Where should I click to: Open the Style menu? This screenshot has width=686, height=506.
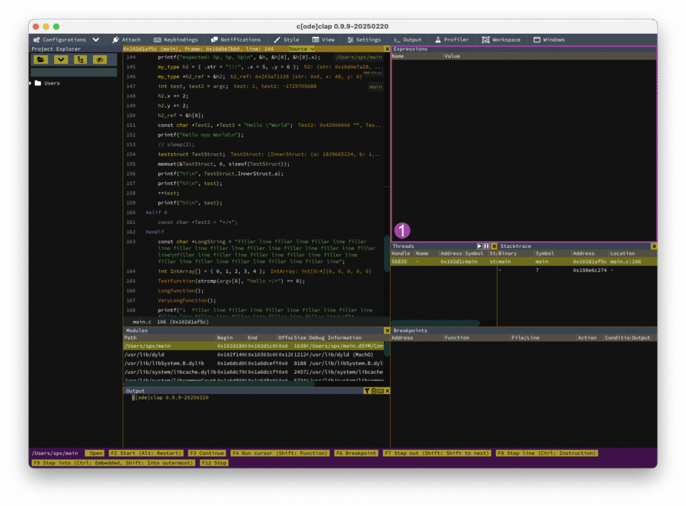[287, 40]
